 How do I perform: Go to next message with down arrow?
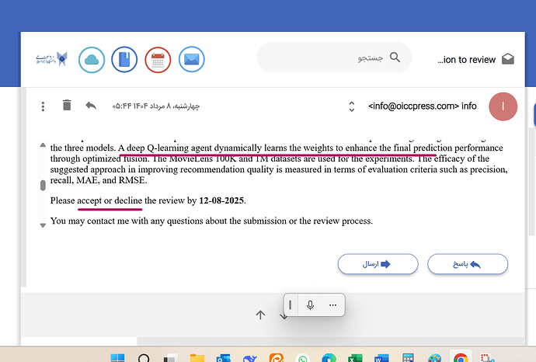click(284, 317)
